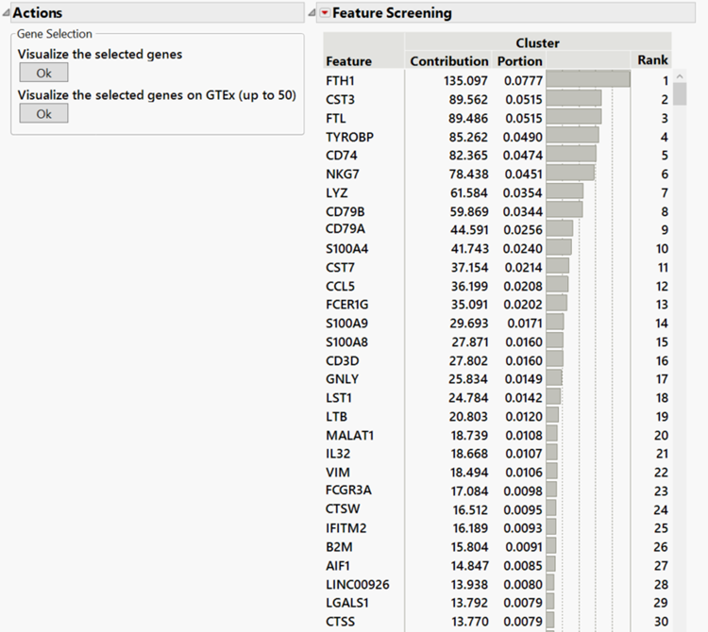Screen dimensions: 708x632
Task: Click Ok to visualize genes on GTEx
Action: coord(43,114)
